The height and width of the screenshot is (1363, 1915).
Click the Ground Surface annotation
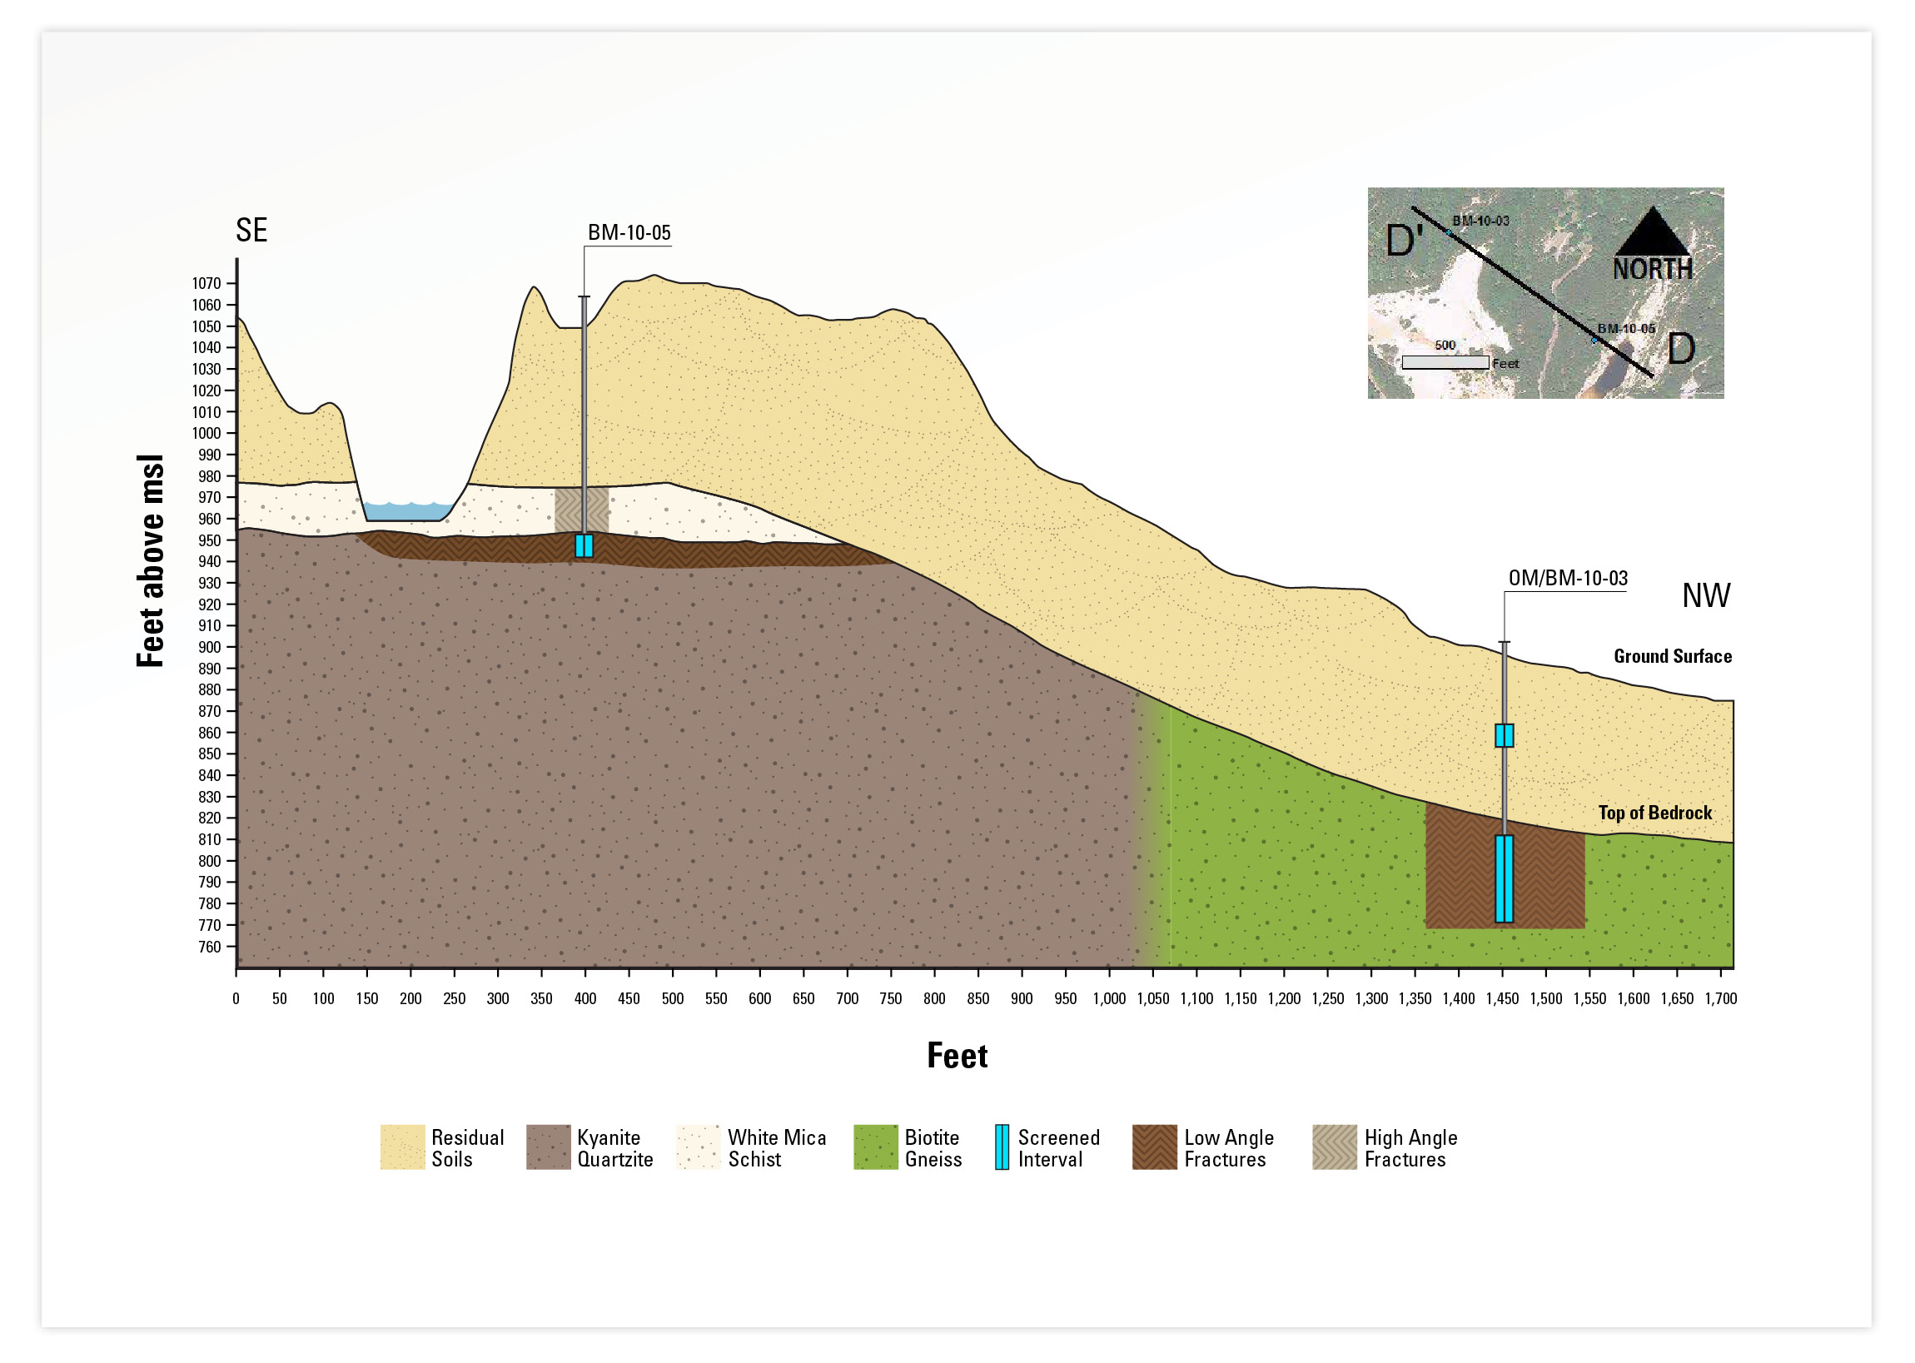pyautogui.click(x=1673, y=656)
